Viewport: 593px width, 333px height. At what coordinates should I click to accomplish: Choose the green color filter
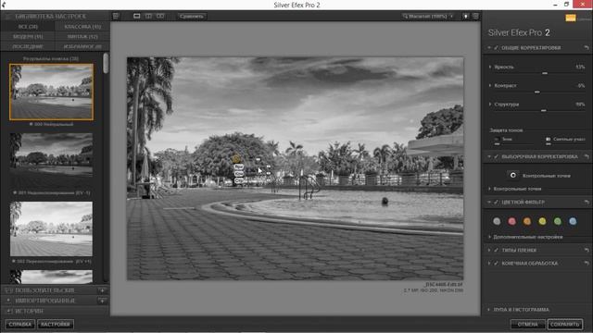pyautogui.click(x=558, y=221)
